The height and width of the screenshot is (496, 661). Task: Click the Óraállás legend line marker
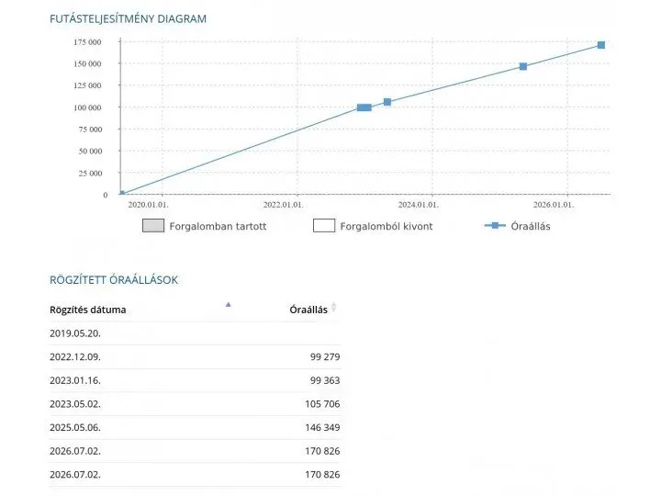coord(495,226)
